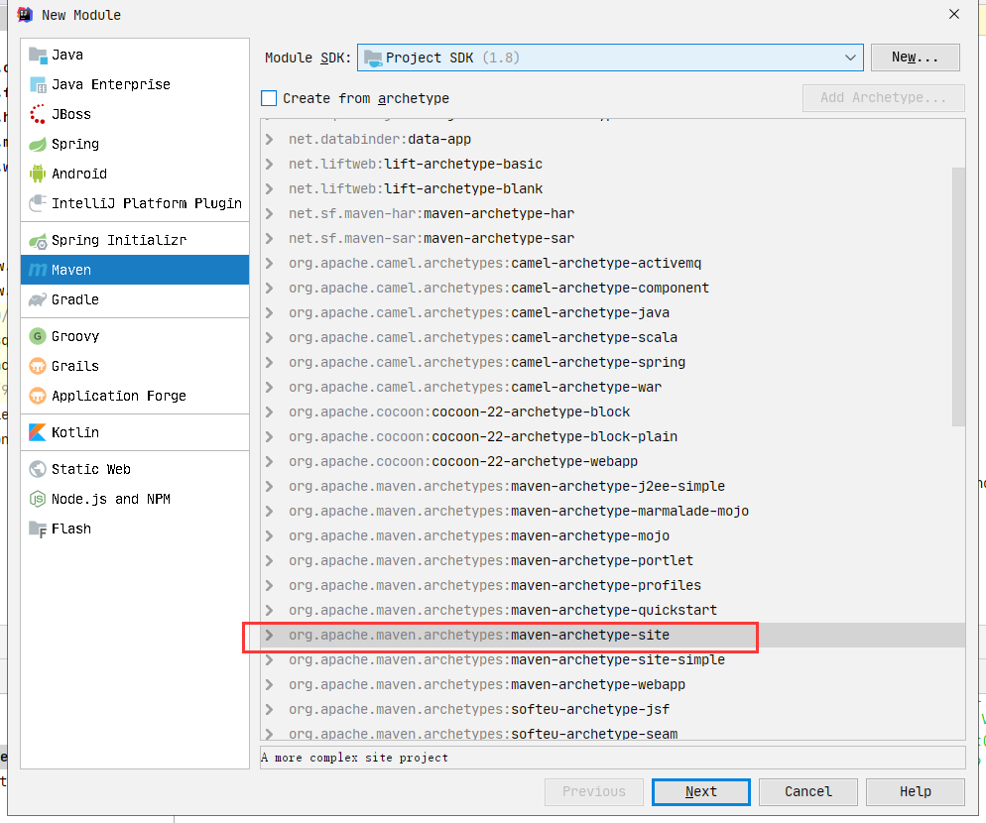
Task: Click the Node.js and NPM icon
Action: click(38, 499)
